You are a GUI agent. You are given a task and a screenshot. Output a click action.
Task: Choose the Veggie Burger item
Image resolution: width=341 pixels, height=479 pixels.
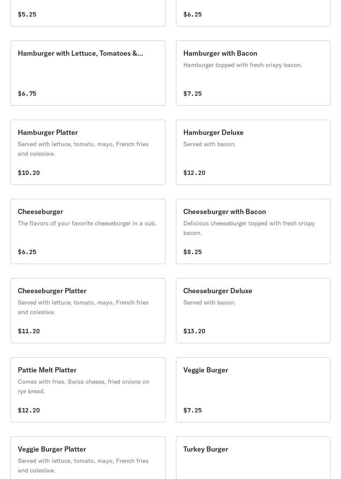(x=253, y=390)
